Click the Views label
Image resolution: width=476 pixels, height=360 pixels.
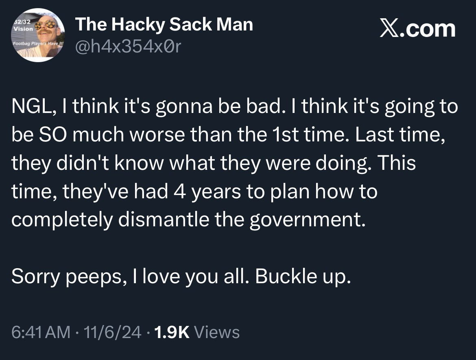217,332
